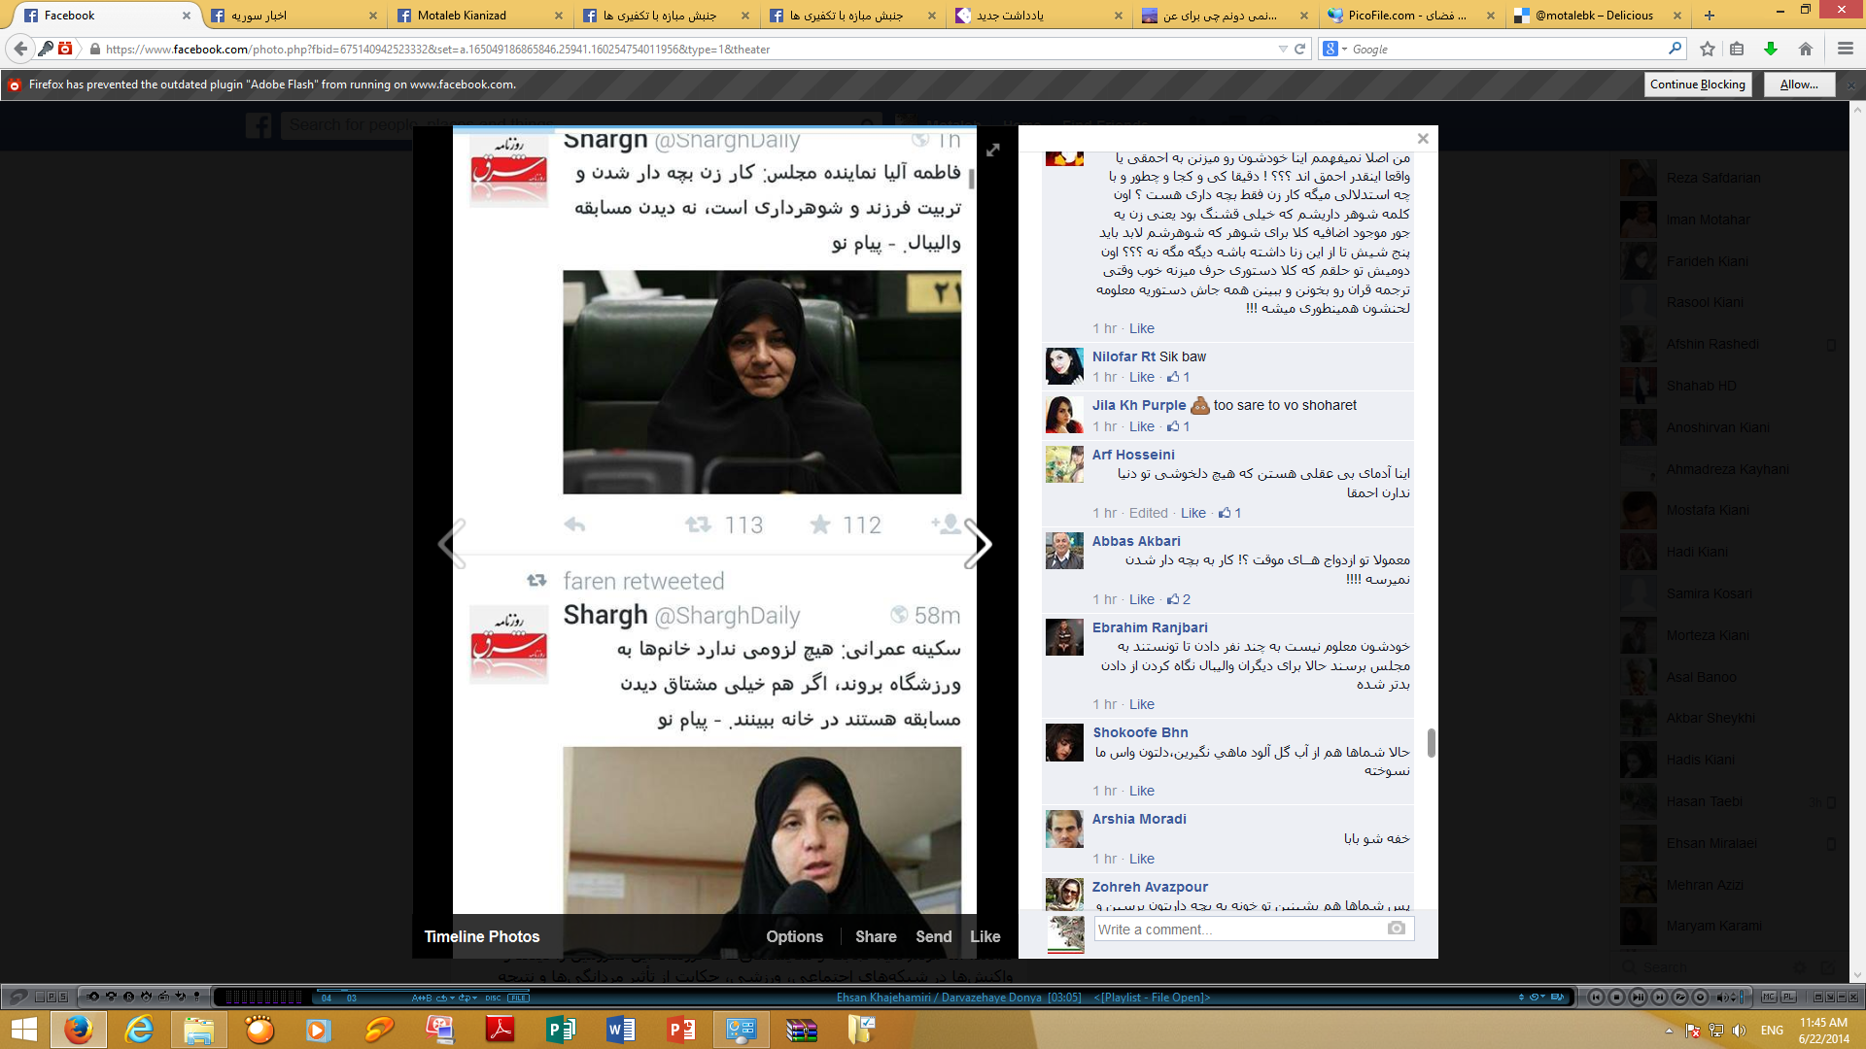Switch to Motaleb Kianizad tab
Viewport: 1866px width, 1049px height.
(x=462, y=15)
